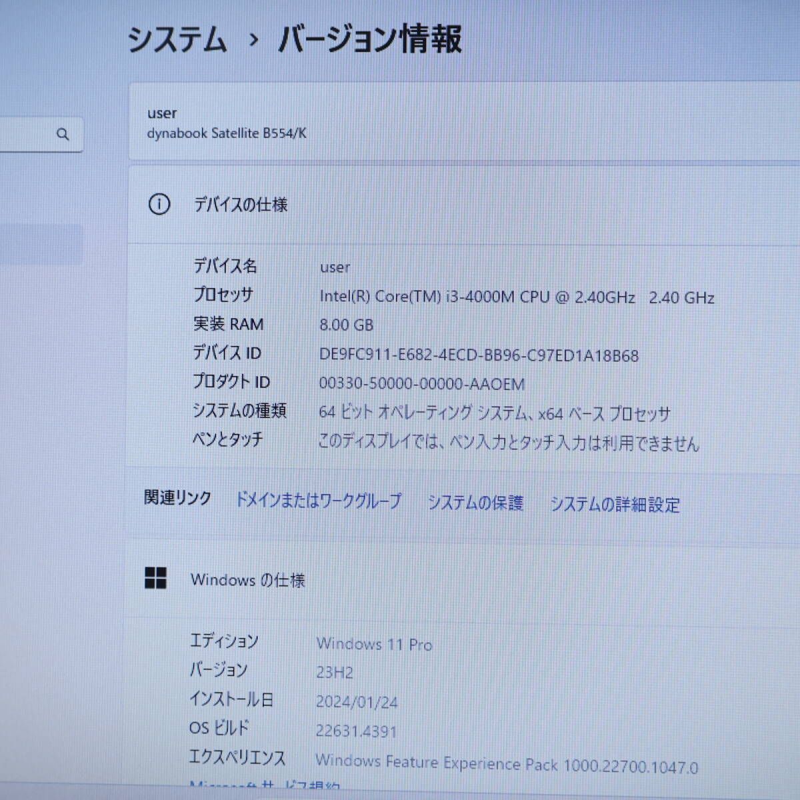Click the エクスペリエンス label
The height and width of the screenshot is (800, 800).
(237, 758)
